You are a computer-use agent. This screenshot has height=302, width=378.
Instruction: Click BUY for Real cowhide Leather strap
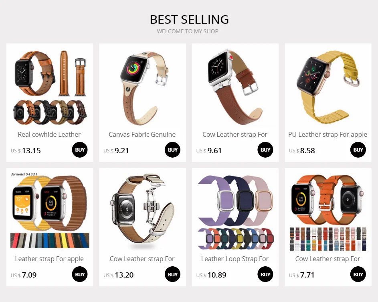[x=80, y=150]
